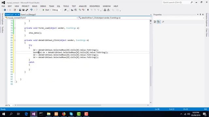Switch to the Form1.cs [Design] tab
Viewport: 209px width, 117px height.
pos(28,15)
